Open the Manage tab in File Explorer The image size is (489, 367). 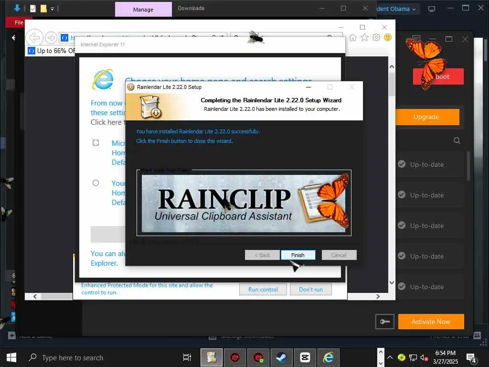coord(143,10)
